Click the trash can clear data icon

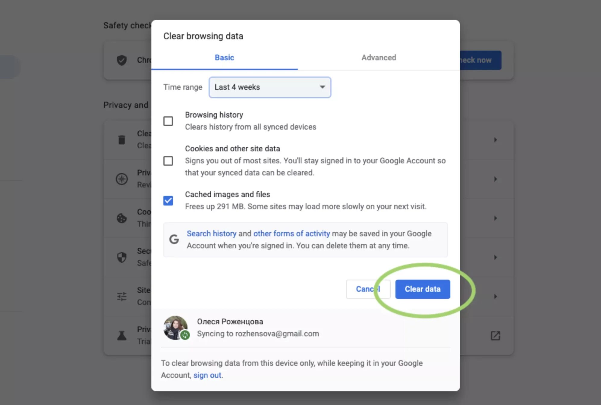point(122,140)
